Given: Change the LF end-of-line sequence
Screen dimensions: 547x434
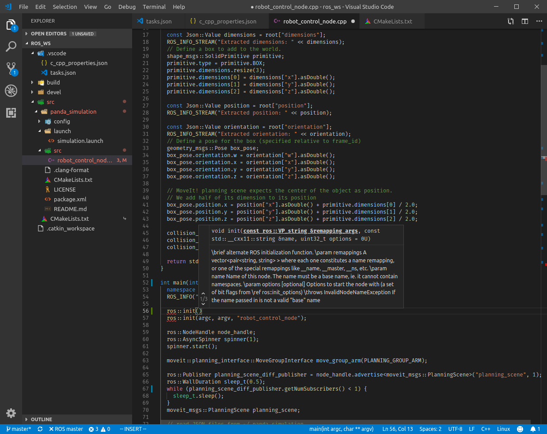Looking at the screenshot, I should tap(471, 429).
